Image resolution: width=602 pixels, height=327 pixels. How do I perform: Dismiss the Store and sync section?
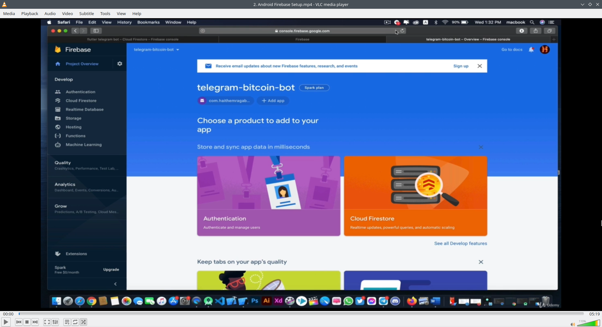[x=481, y=147]
